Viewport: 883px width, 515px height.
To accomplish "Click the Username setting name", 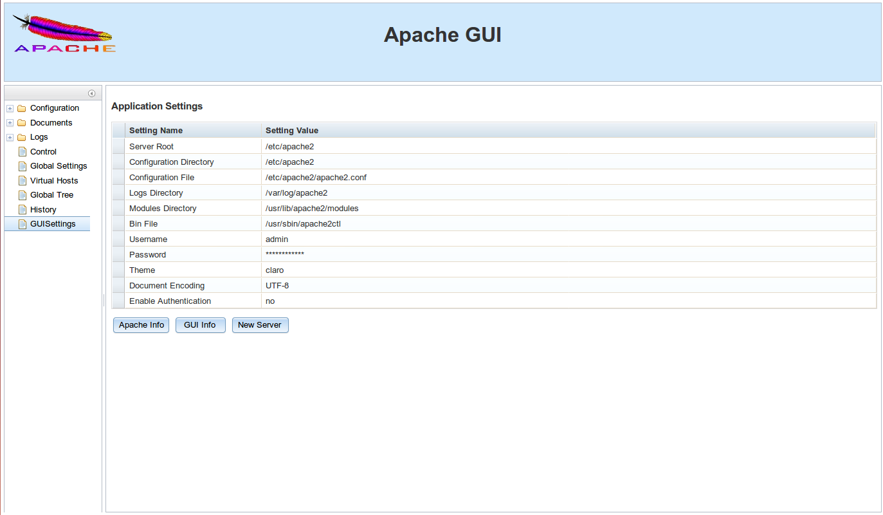I will click(148, 239).
